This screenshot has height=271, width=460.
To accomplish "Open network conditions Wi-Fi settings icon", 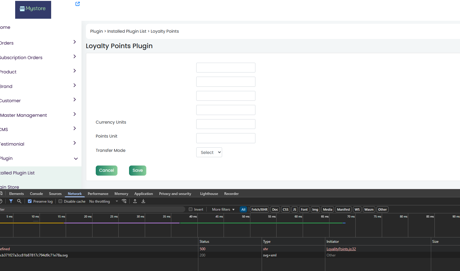I will tap(124, 201).
